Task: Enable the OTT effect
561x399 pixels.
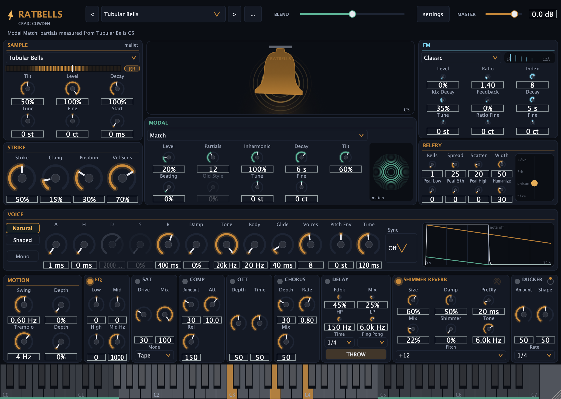Action: pyautogui.click(x=232, y=281)
